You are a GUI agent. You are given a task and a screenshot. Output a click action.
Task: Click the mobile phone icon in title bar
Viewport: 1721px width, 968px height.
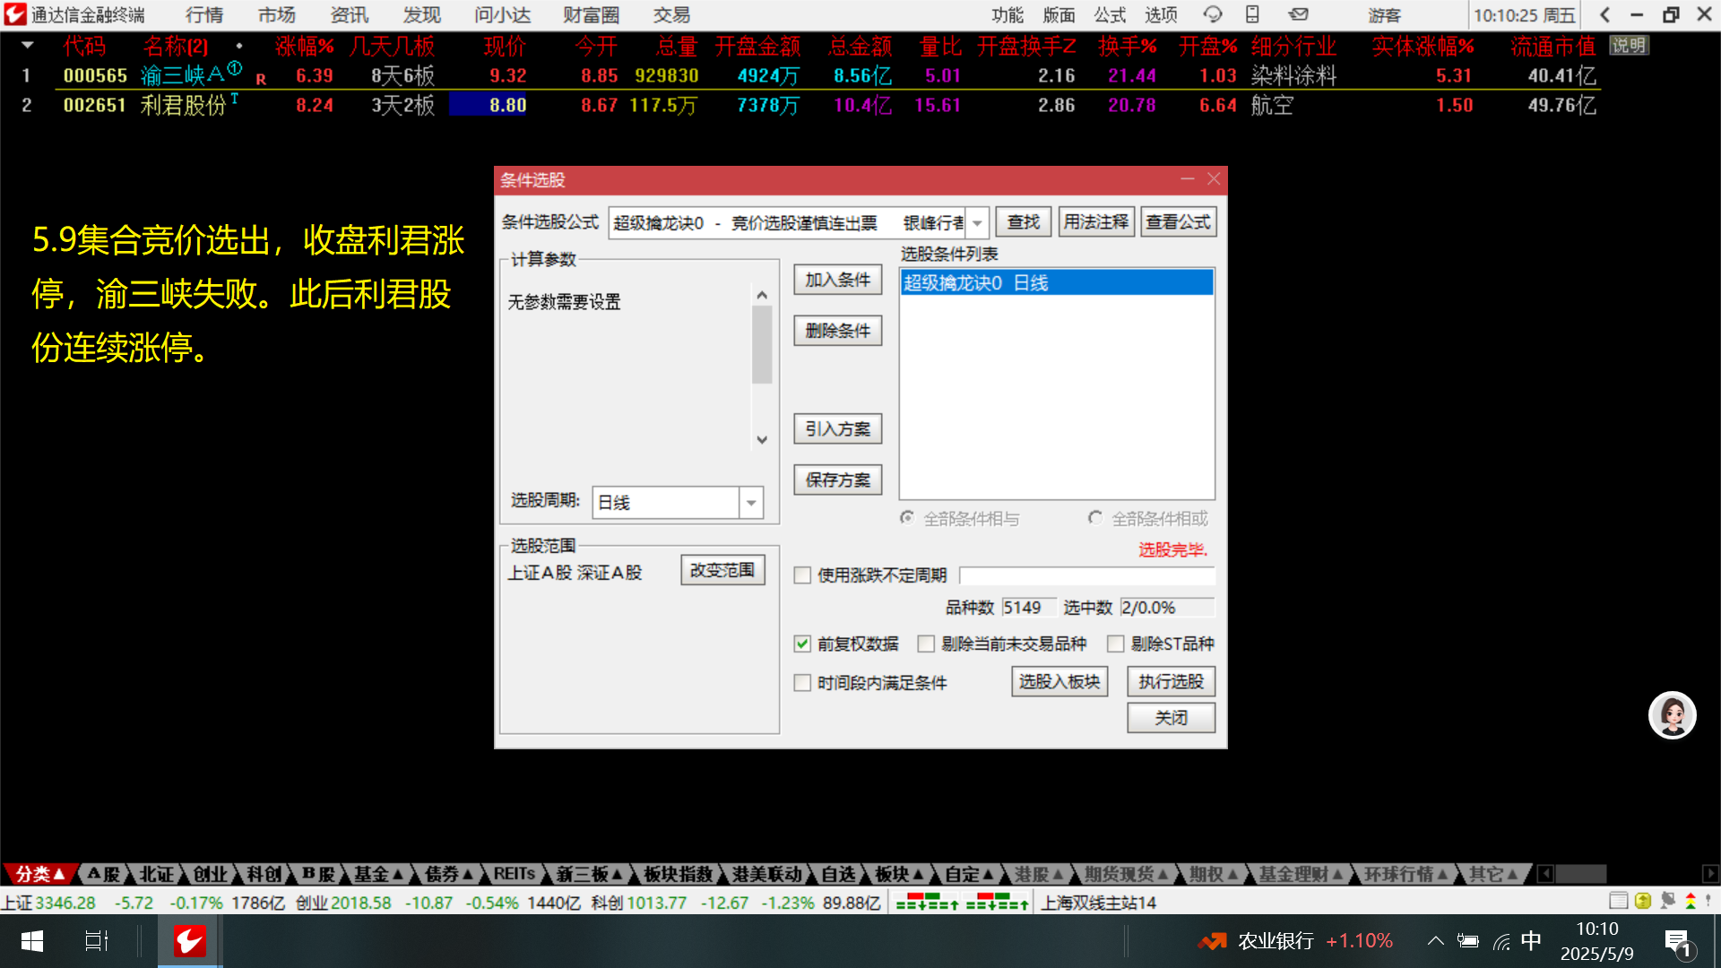tap(1252, 14)
